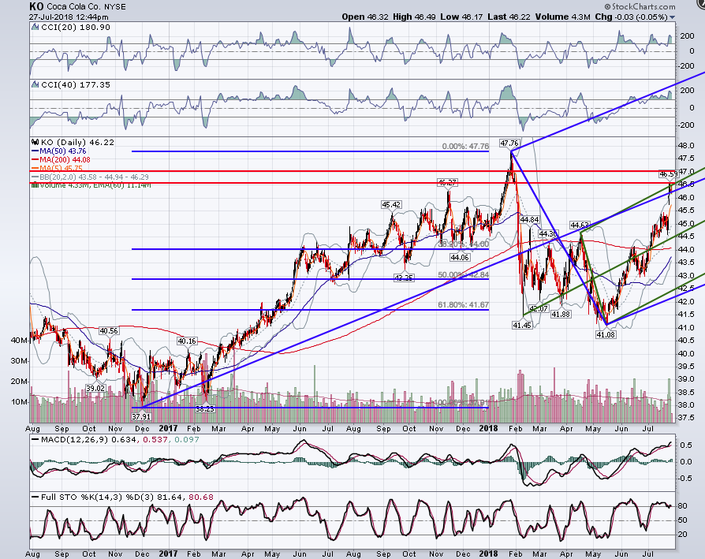Click the candlestick icon beside KO (Daily)
705x559 pixels.
[35, 143]
